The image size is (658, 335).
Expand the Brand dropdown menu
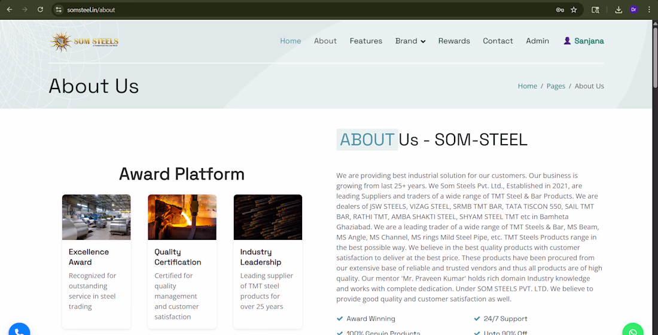(410, 41)
